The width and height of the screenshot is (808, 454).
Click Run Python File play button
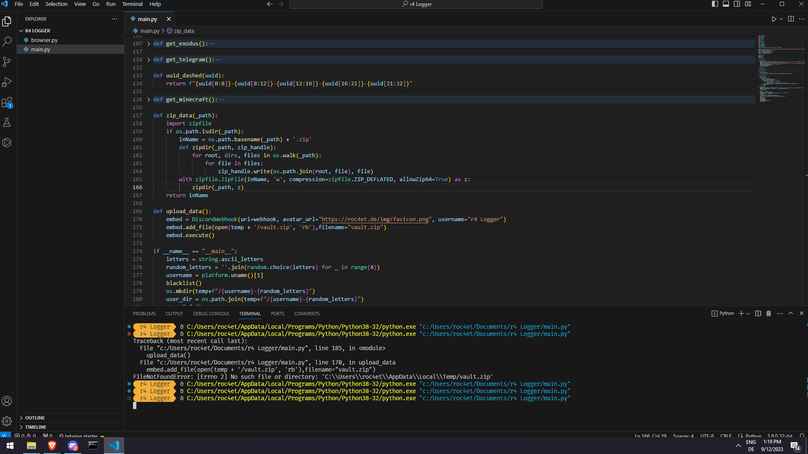[x=773, y=19]
